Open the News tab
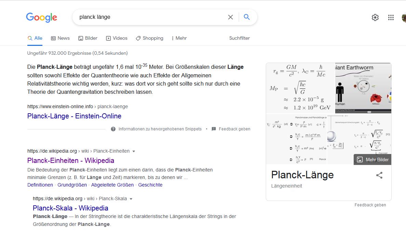Screen dimensions: 406x243 click(60, 38)
